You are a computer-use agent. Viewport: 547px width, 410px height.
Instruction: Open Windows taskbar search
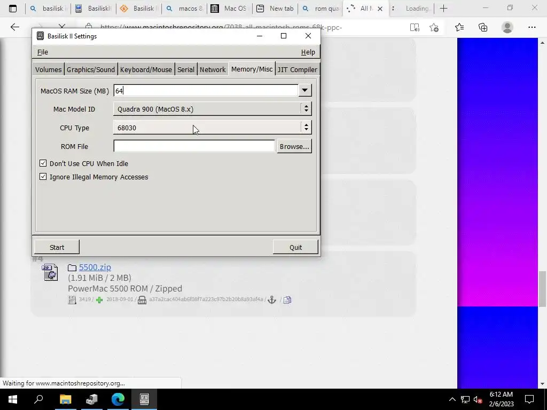click(x=38, y=399)
